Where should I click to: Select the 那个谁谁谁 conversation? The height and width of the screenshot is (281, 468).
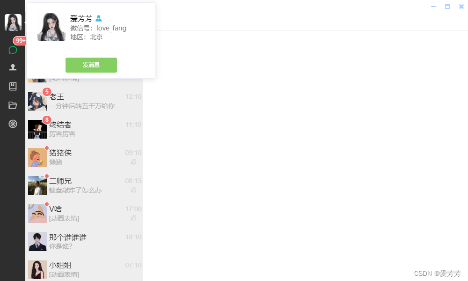click(84, 242)
